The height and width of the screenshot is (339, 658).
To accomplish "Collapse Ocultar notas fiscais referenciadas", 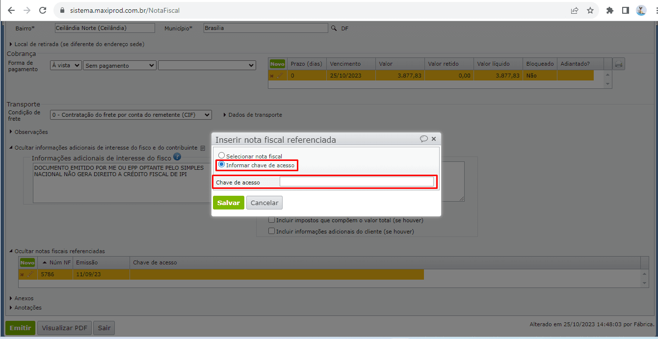I will tap(57, 251).
